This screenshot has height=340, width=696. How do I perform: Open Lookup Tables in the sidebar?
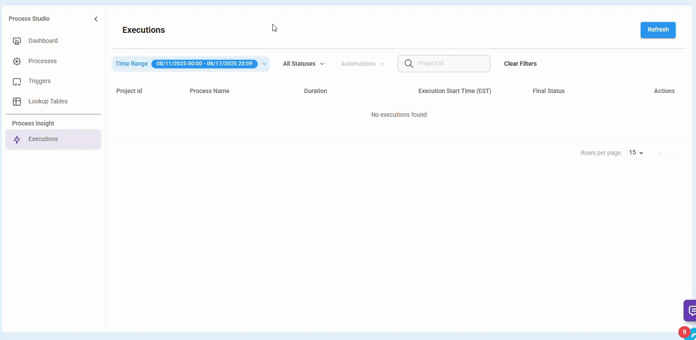coord(53,101)
